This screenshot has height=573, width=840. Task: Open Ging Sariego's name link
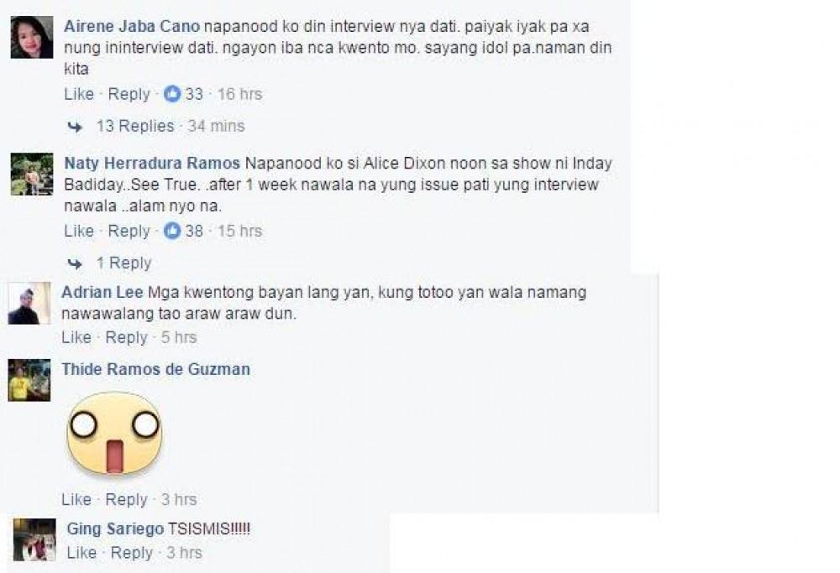click(x=115, y=529)
